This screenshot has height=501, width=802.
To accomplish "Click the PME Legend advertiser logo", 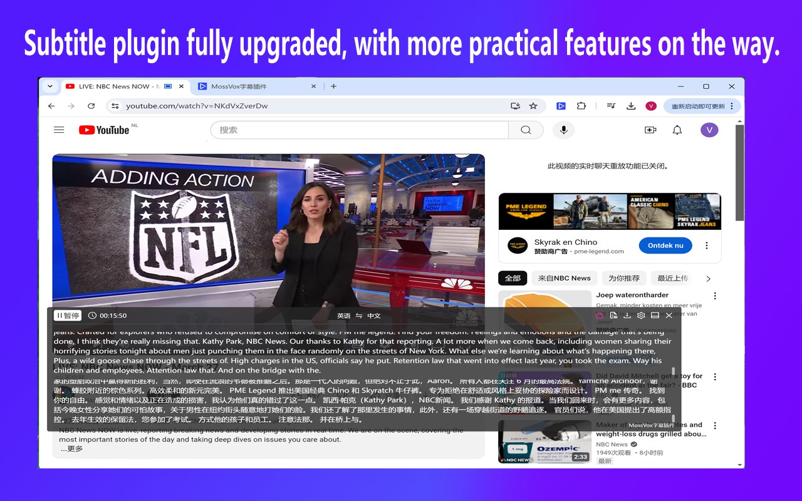I will click(518, 245).
